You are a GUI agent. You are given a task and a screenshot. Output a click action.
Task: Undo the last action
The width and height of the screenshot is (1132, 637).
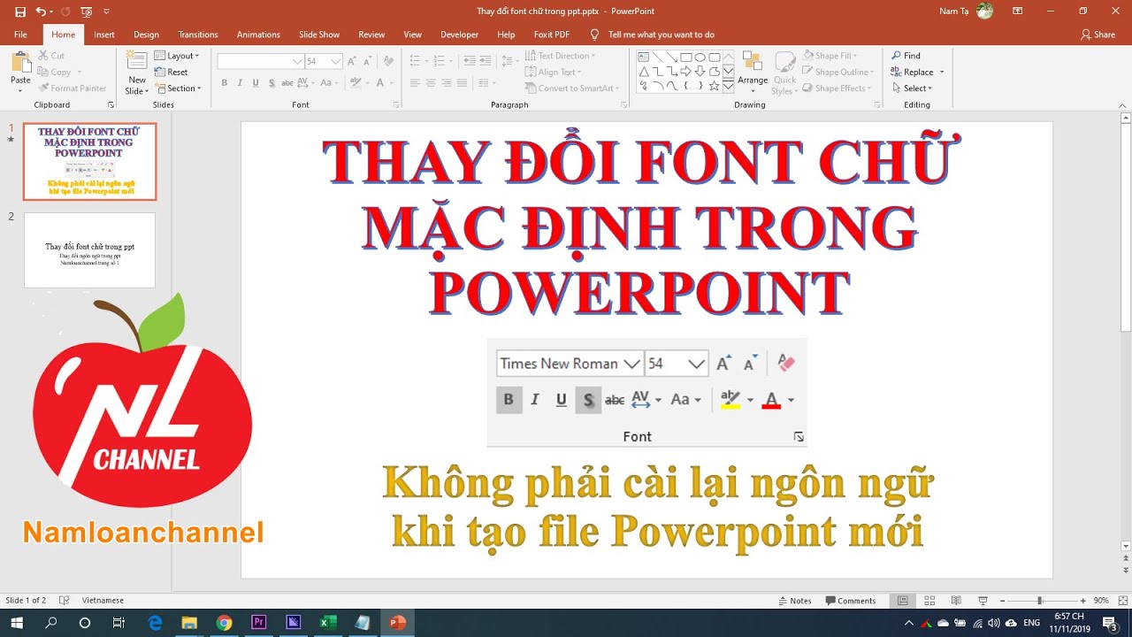pyautogui.click(x=40, y=12)
